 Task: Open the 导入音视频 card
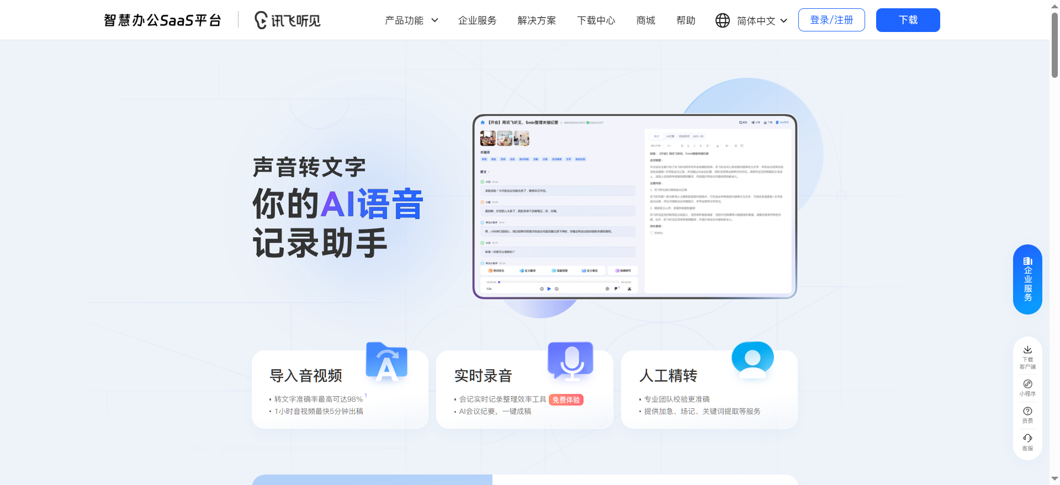point(340,390)
